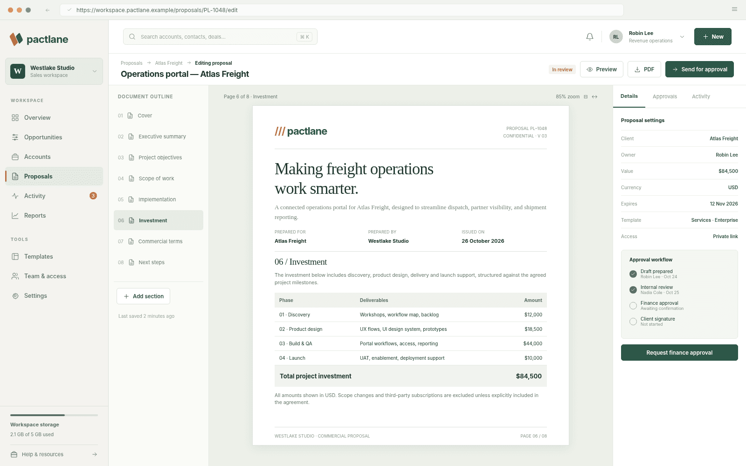
Task: Expand the Robin Lee account menu chevron
Action: tap(682, 37)
